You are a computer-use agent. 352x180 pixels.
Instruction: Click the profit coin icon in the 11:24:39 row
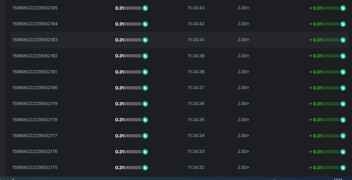[x=343, y=56]
